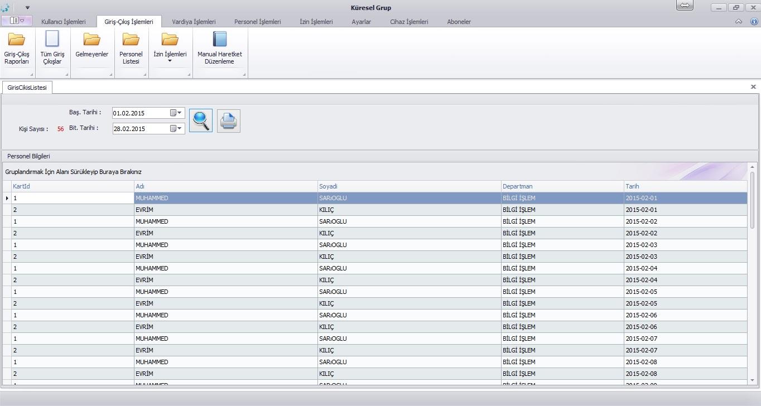Click the printer button

click(229, 120)
